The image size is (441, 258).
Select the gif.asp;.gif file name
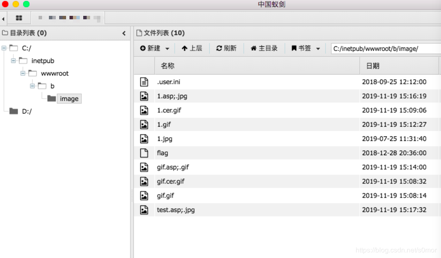click(173, 167)
